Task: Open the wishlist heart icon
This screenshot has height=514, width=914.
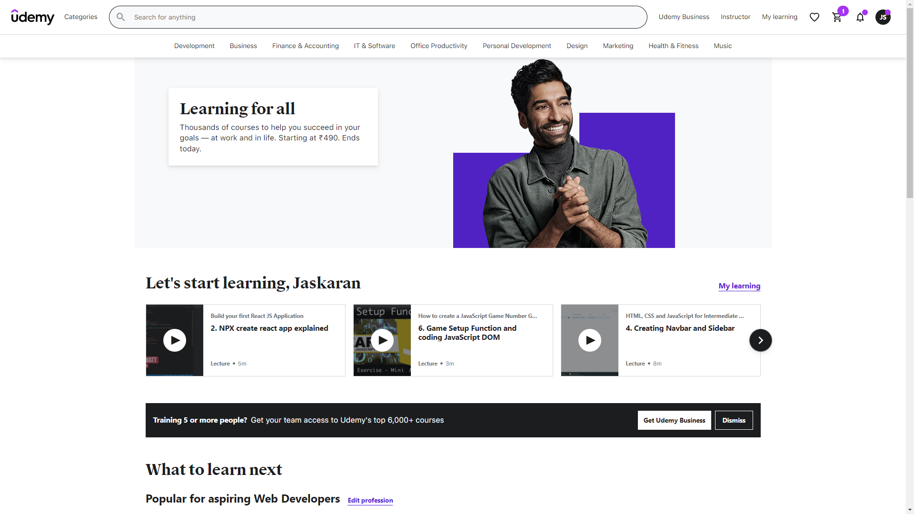Action: 815,17
